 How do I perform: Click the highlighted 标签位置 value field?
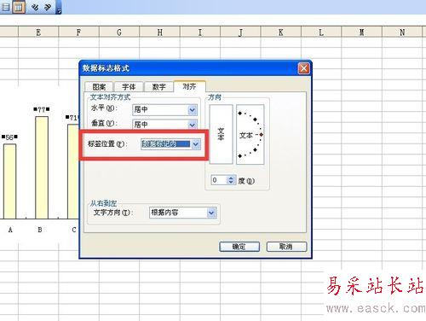[x=166, y=144]
